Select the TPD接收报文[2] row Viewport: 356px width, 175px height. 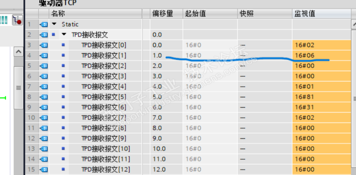(x=188, y=66)
